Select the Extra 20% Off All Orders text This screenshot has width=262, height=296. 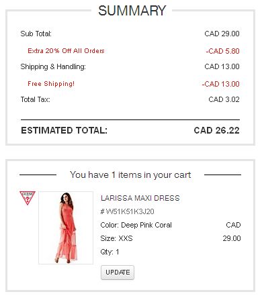(66, 51)
